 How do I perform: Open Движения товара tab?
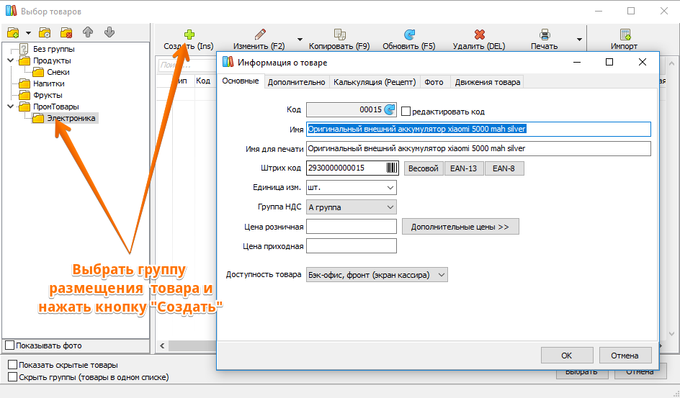point(488,82)
